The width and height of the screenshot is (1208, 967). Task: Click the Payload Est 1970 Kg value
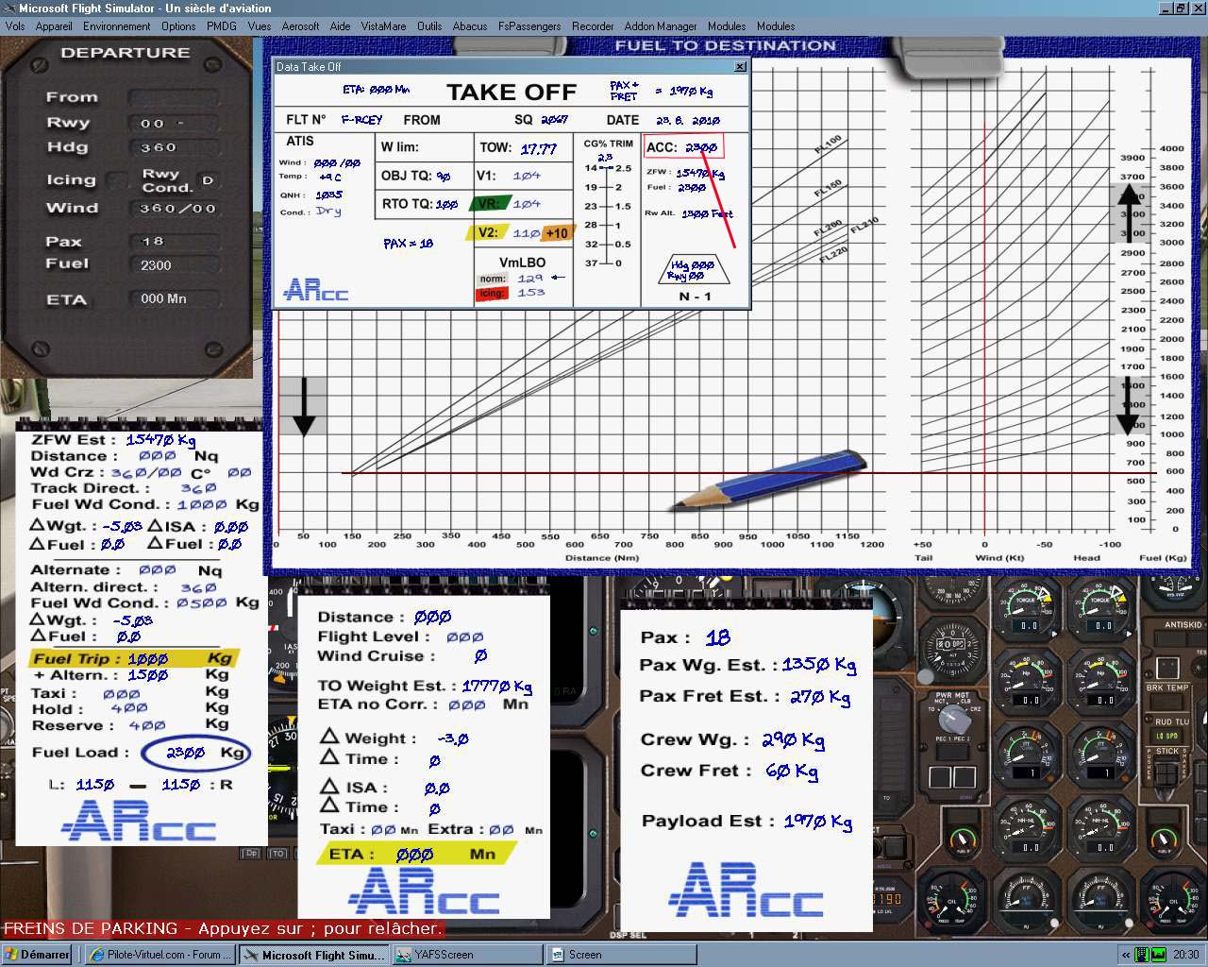[817, 822]
